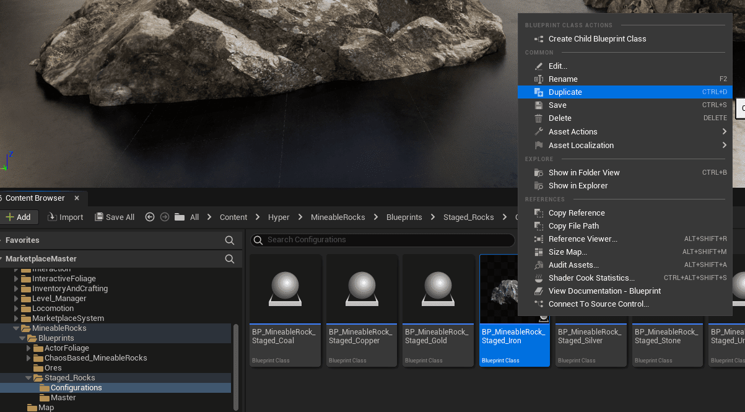
Task: Collapse the MineableRocks folder arrow
Action: tap(17, 328)
